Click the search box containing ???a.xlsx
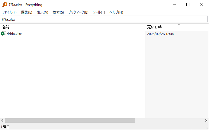This screenshot has width=209, height=130. point(104,19)
